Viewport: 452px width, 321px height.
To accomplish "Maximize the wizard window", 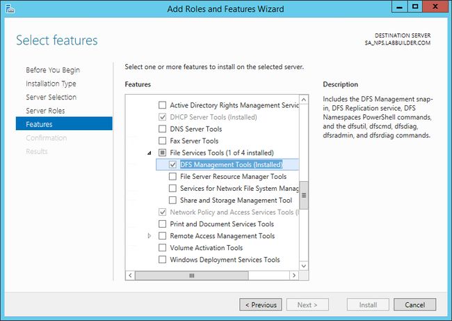I will (415, 7).
